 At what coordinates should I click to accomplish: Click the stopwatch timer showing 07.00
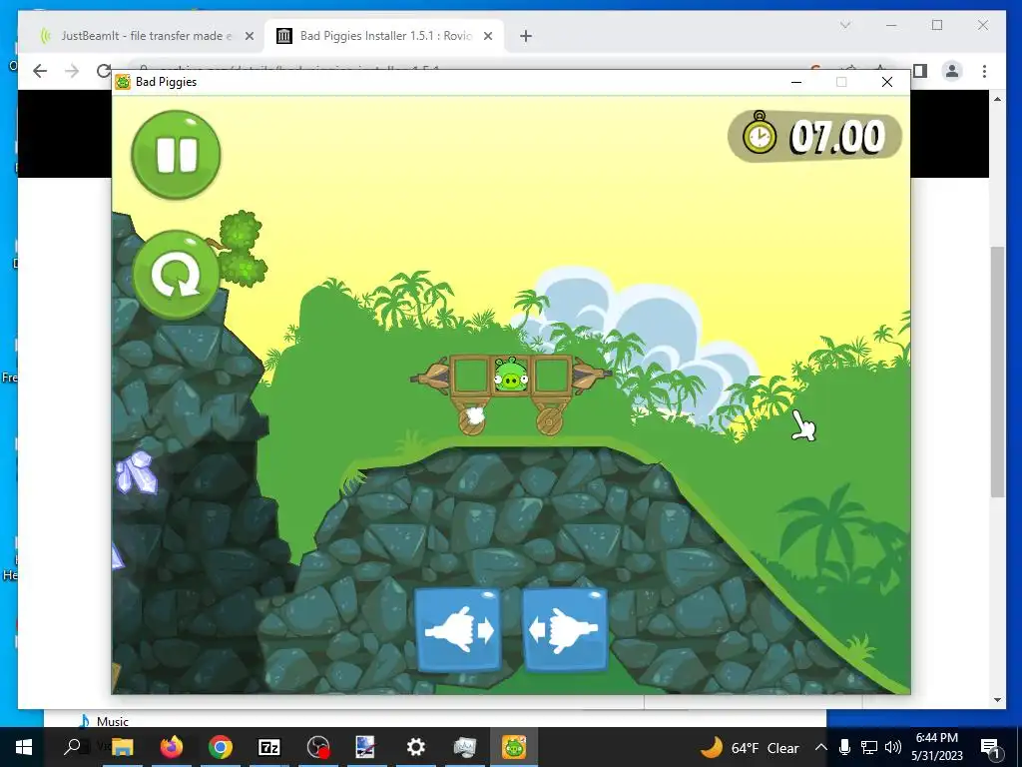(814, 136)
